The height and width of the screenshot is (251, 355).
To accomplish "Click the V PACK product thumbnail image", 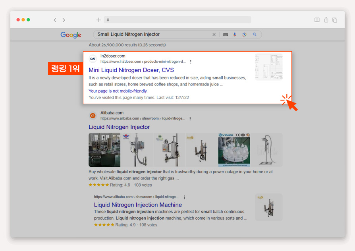I will pyautogui.click(x=234, y=150).
